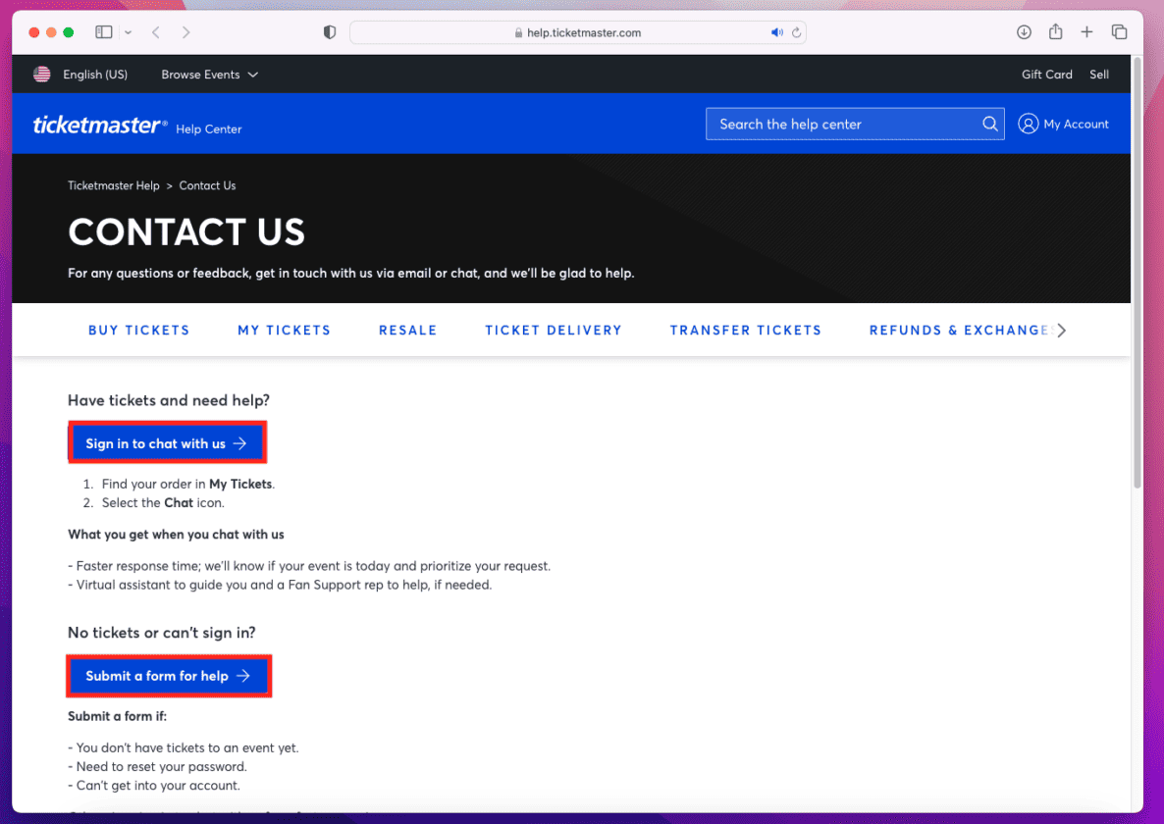Select the TICKET DELIVERY category
The height and width of the screenshot is (824, 1164).
(553, 330)
